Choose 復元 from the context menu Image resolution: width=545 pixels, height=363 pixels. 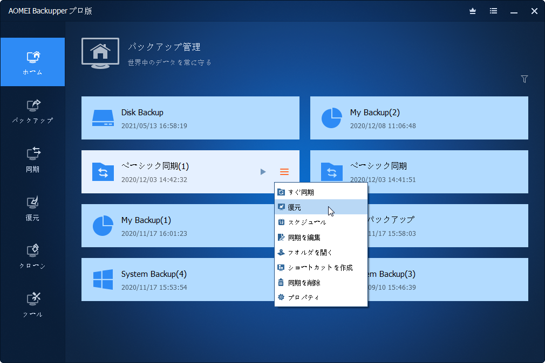tap(321, 207)
